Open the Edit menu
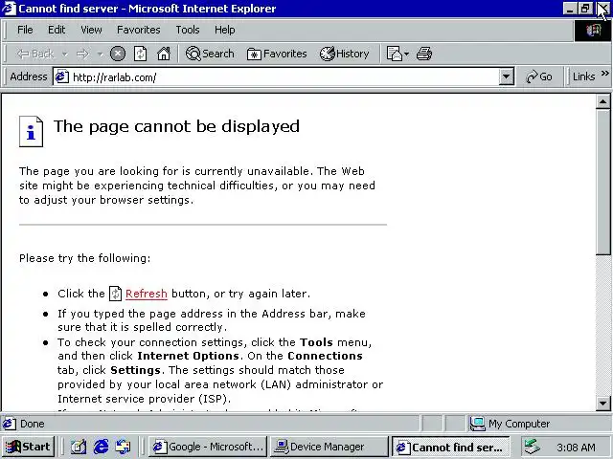The width and height of the screenshot is (613, 459). click(57, 30)
